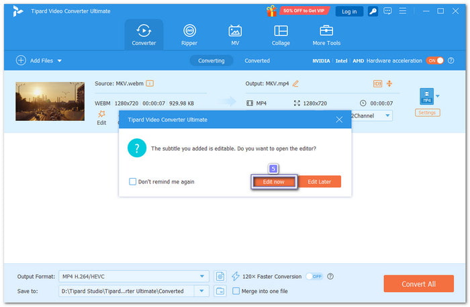This screenshot has width=470, height=307.
Task: Switch to the Converted tab
Action: (x=257, y=60)
